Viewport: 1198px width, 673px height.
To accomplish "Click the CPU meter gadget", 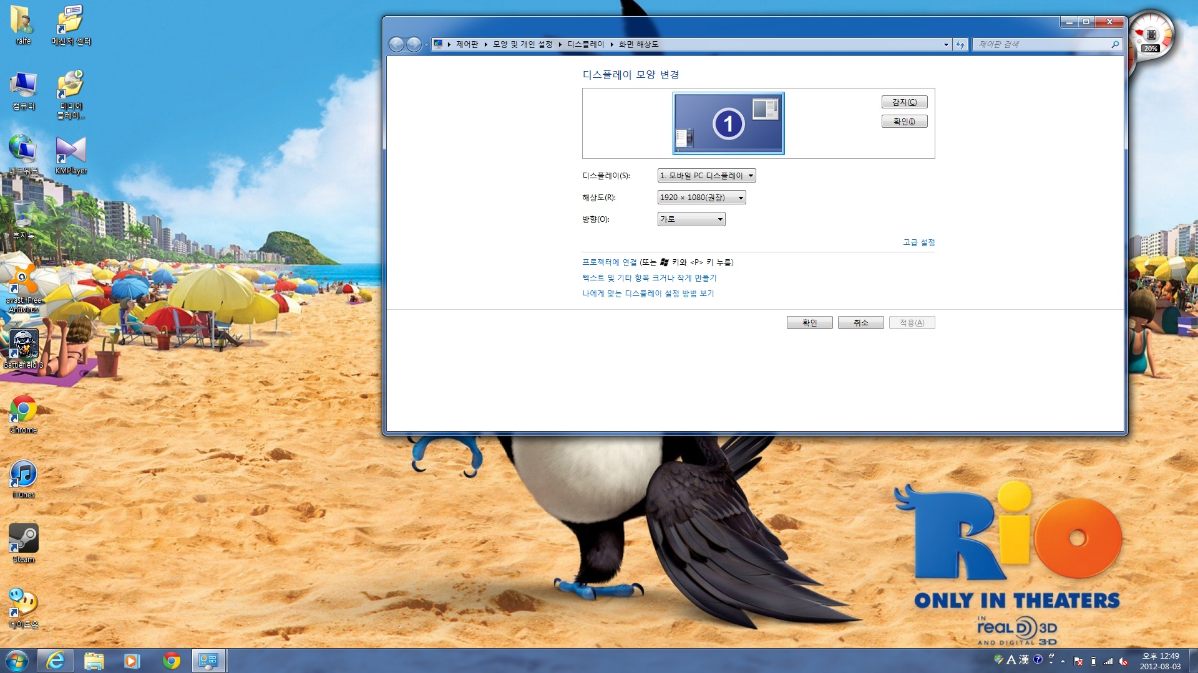I will (1151, 36).
